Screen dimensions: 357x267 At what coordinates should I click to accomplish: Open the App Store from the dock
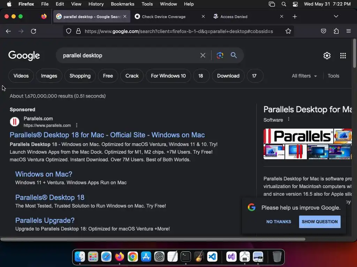pos(146,257)
